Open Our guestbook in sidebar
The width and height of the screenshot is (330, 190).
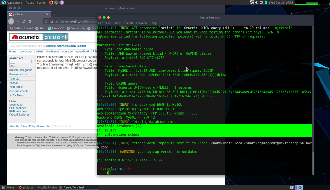(18, 91)
